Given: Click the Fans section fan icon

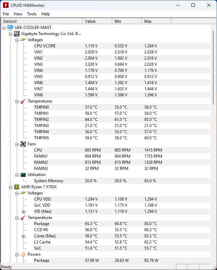Looking at the screenshot, I should [23, 144].
